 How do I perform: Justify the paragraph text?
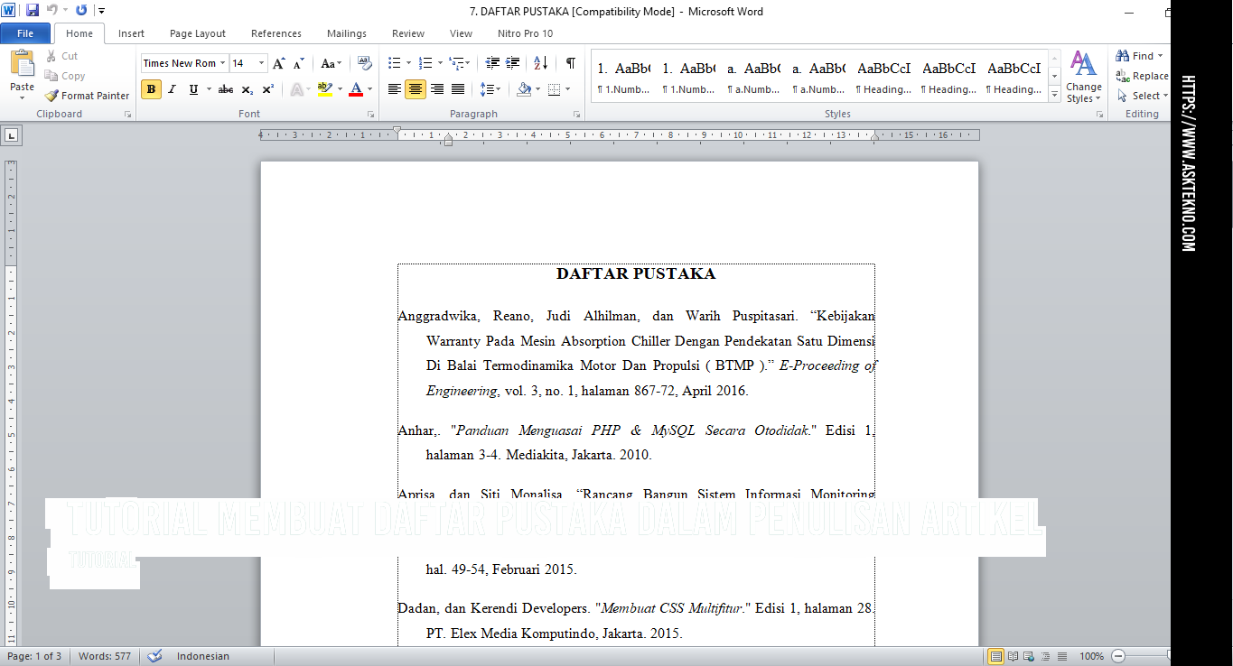(458, 89)
